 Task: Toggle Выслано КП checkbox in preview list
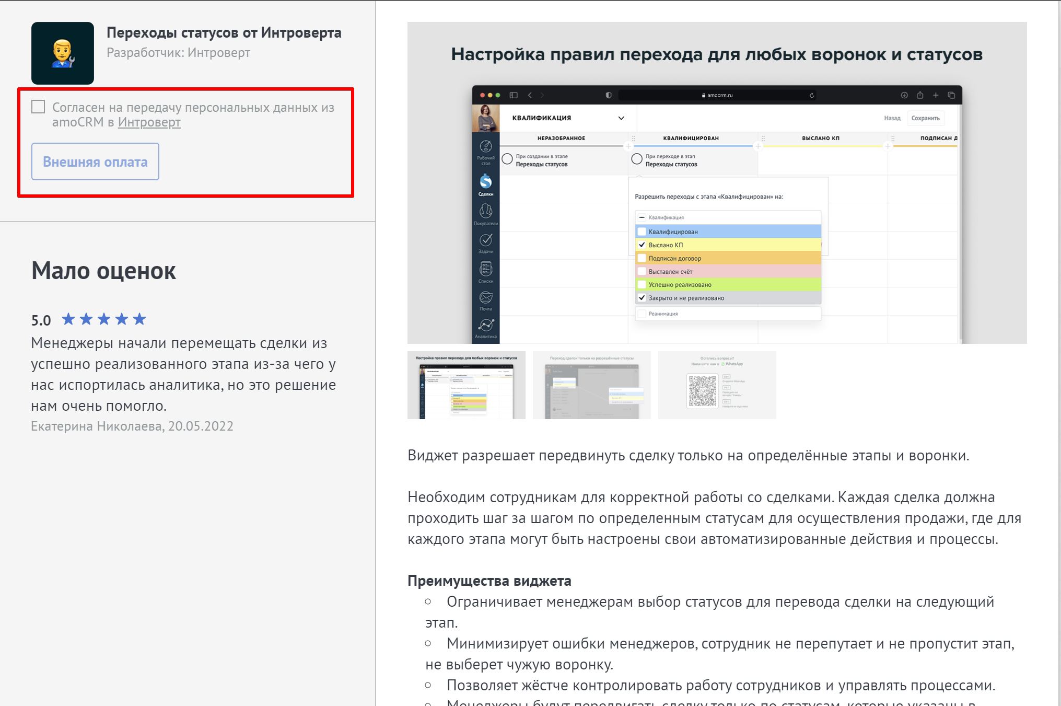642,245
